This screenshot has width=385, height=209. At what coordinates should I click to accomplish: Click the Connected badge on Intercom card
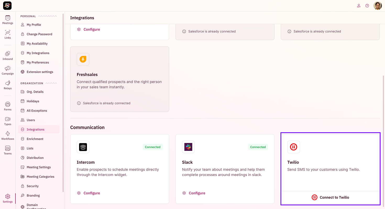(x=153, y=147)
